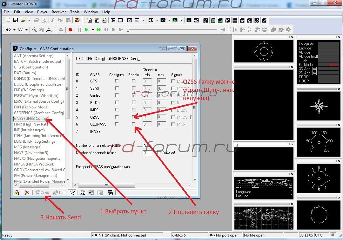Open the Play speed dropdown arrow

pyautogui.click(x=93, y=29)
